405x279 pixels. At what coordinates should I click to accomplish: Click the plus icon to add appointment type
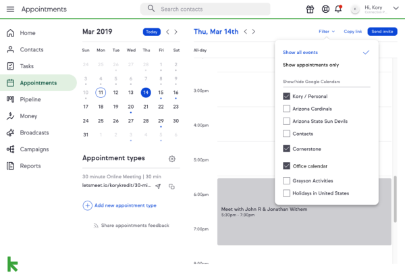coord(88,205)
